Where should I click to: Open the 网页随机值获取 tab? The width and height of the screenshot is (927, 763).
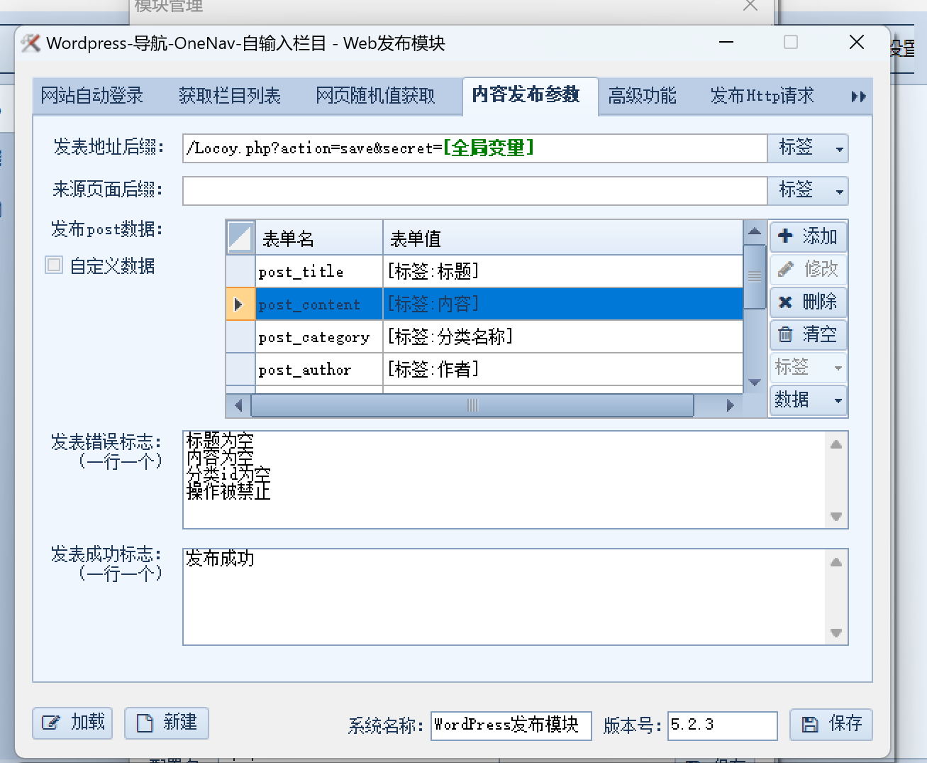[375, 96]
